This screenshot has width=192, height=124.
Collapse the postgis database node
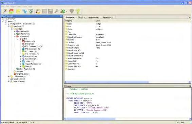12,29
